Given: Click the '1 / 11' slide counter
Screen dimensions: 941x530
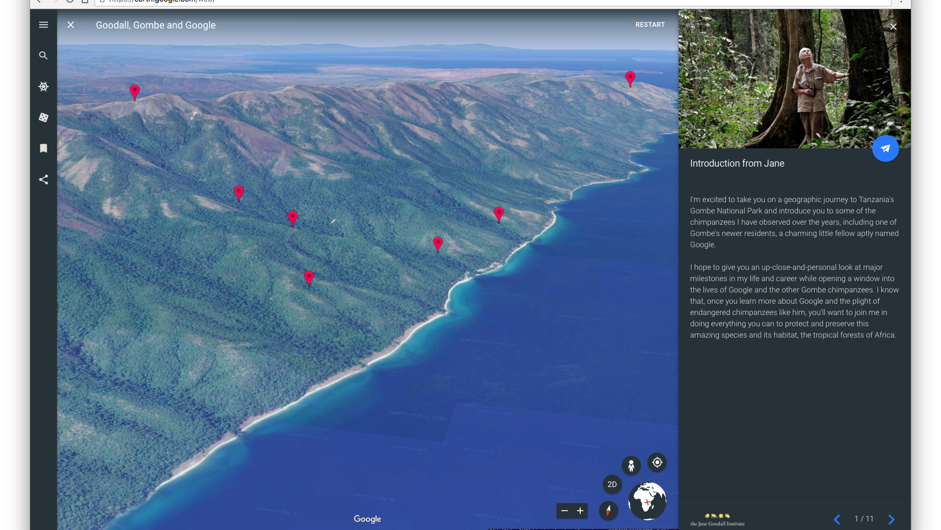Looking at the screenshot, I should 864,519.
